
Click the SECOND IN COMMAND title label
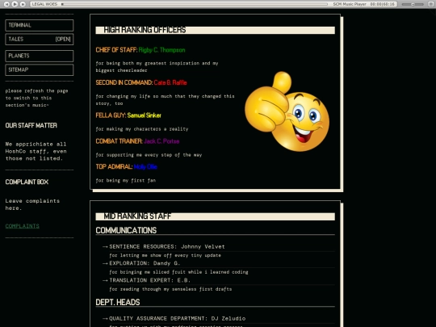124,82
